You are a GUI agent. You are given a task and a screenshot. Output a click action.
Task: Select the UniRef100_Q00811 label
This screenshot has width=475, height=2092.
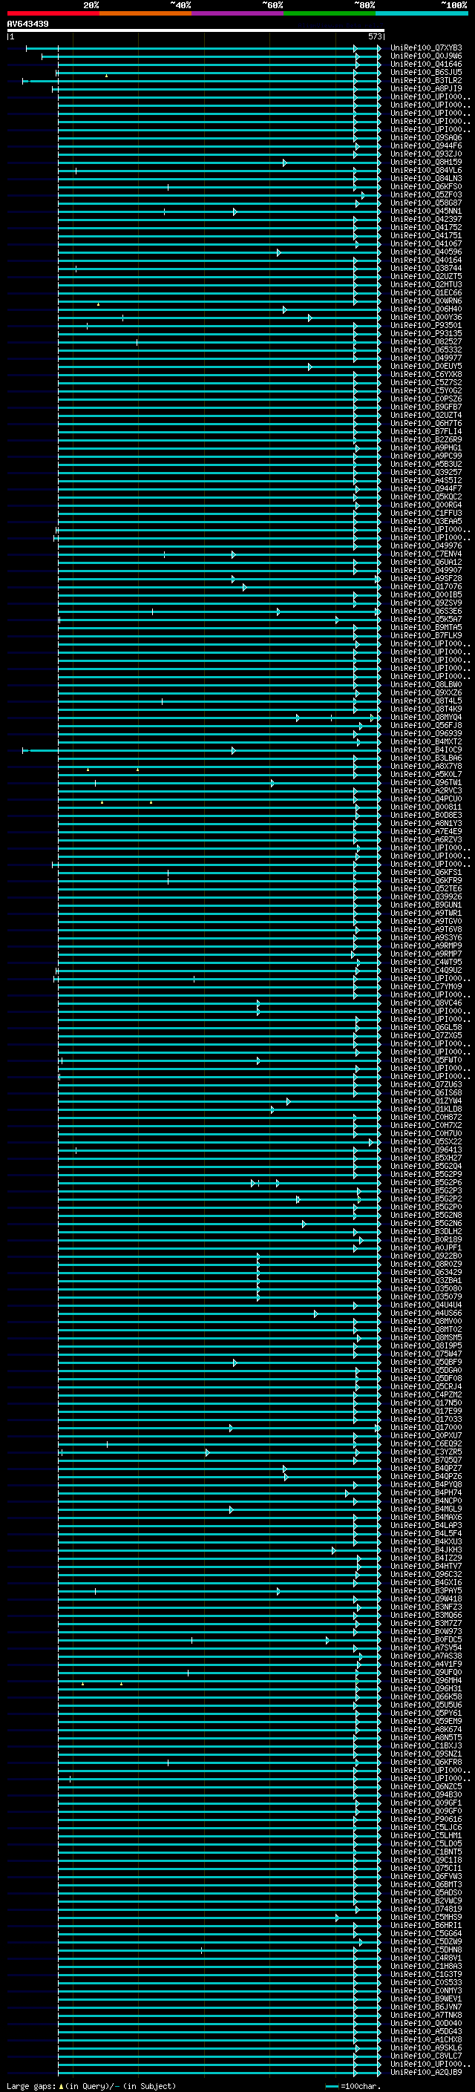(x=426, y=807)
